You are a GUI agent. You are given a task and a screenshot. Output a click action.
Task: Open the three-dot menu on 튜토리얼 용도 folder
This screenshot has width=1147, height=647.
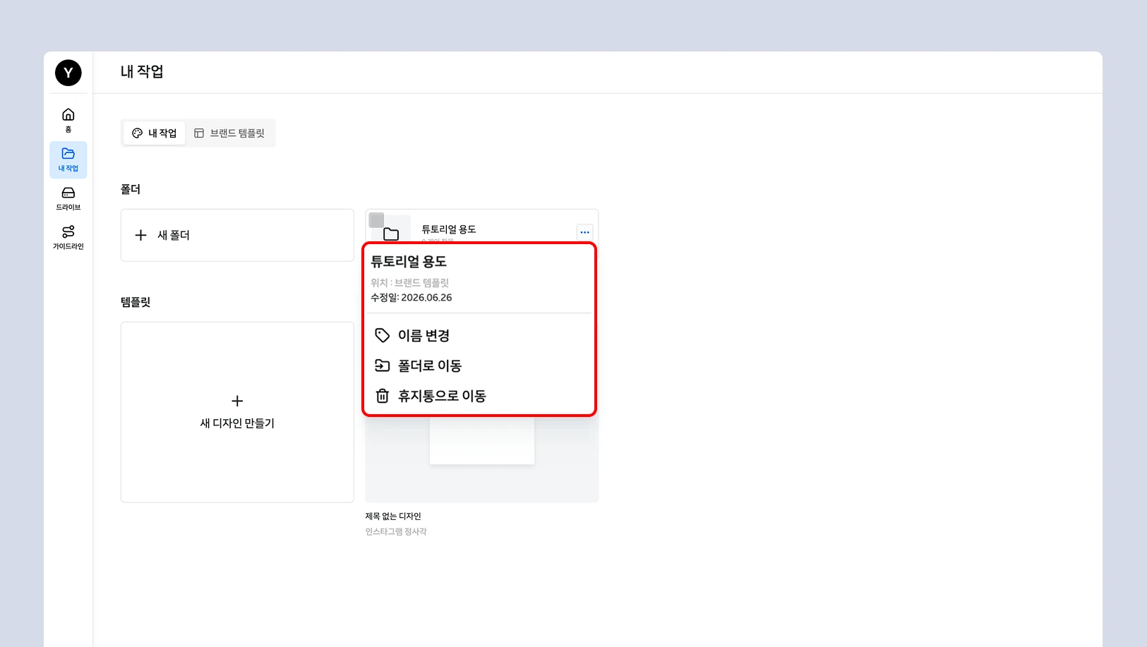pos(584,232)
